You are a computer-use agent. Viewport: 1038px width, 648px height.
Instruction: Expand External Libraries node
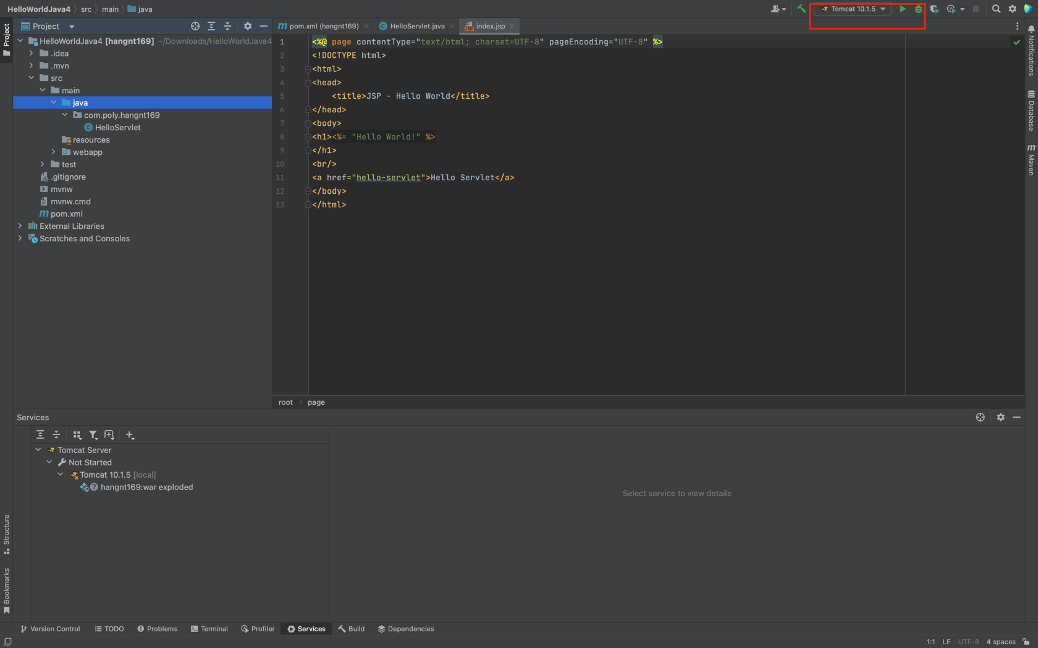[x=20, y=226]
